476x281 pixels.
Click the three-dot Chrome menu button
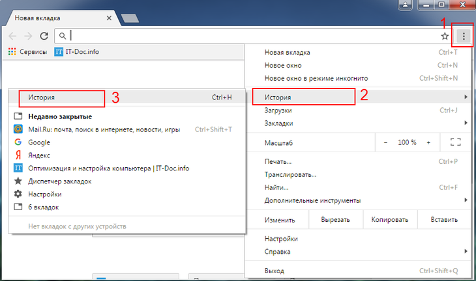pos(463,36)
